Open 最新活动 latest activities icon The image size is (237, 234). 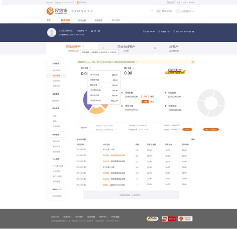coord(159,11)
